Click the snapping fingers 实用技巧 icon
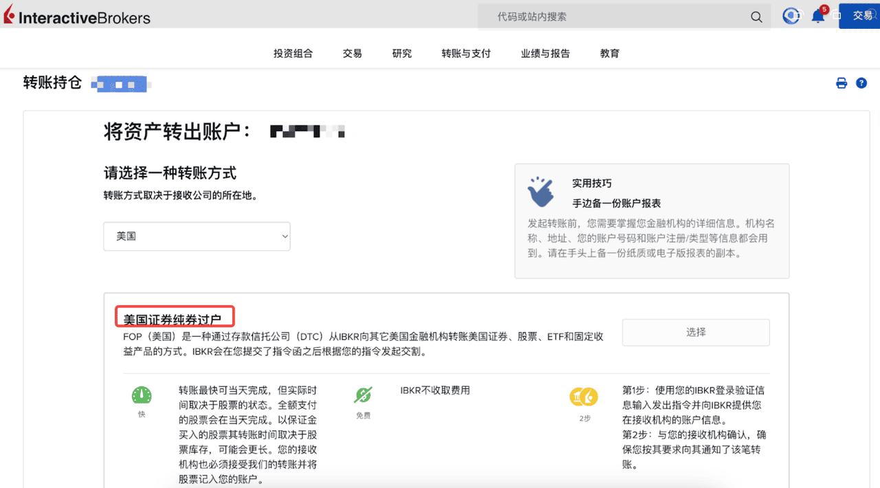880x488 pixels. 541,192
